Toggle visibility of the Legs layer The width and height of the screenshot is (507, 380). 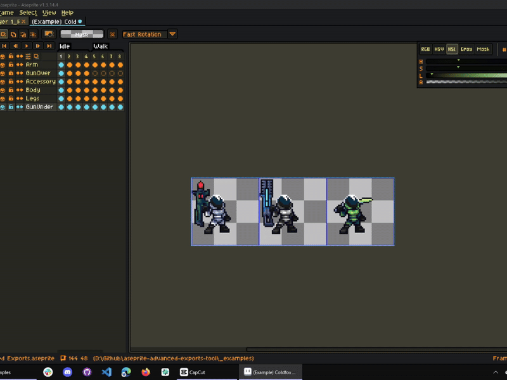pos(3,99)
